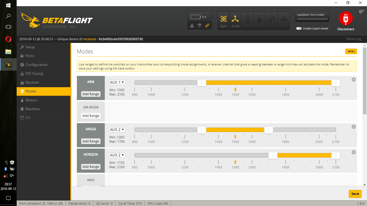Click the GPS sensor icon

tap(272, 21)
